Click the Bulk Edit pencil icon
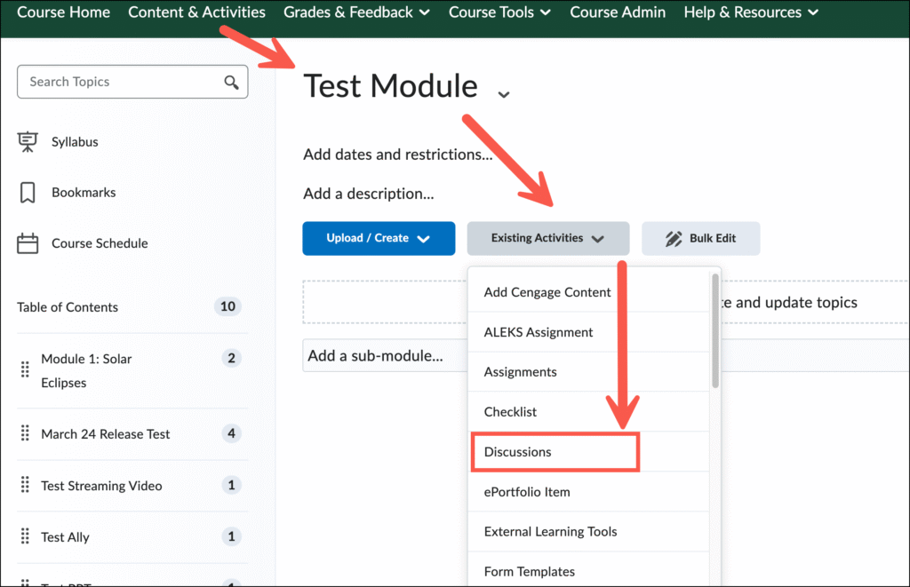Screen dimensions: 910x587 tap(674, 238)
